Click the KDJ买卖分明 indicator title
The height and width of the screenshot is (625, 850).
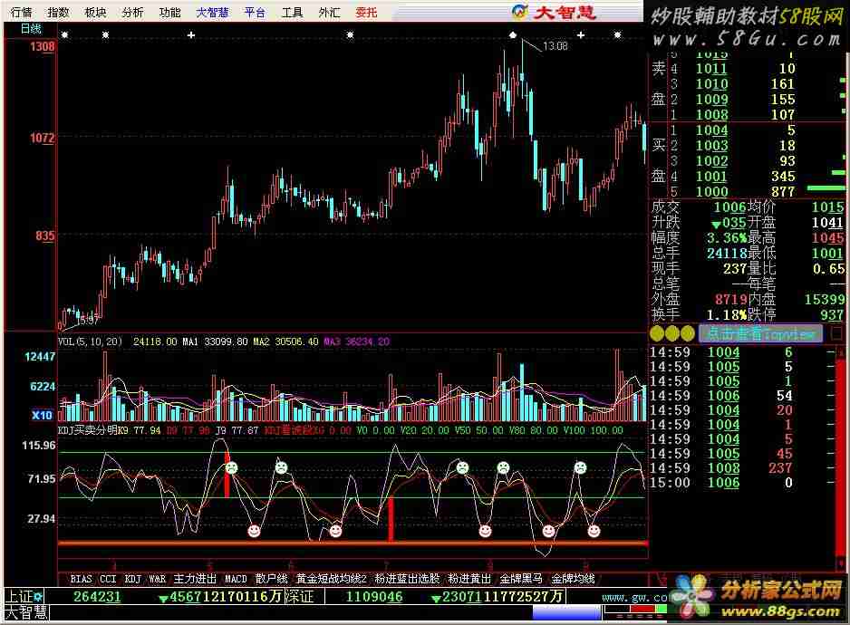88,430
